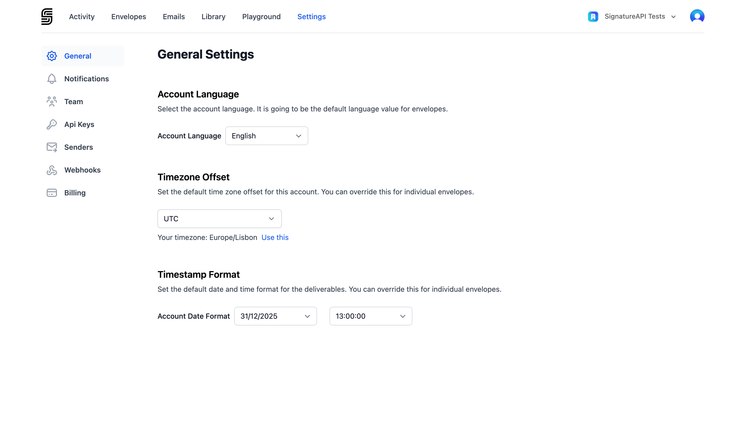Open the time format 13:00:00 selector
Image resolution: width=746 pixels, height=441 pixels.
point(370,316)
